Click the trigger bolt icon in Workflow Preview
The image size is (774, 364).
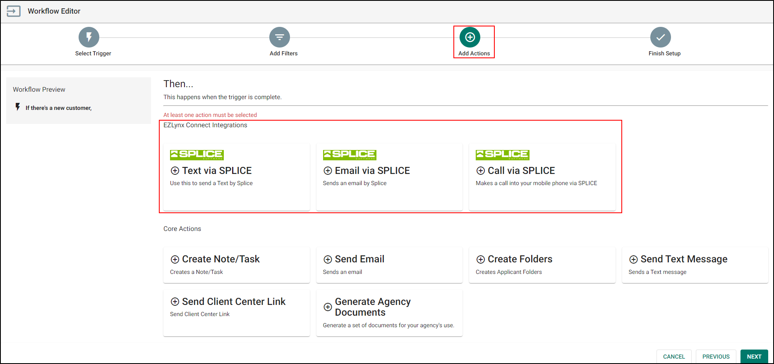17,107
